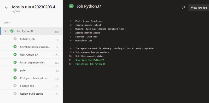Screen dimensions: 209x103
Task: Open the Initialize job step
Action: pyautogui.click(x=31, y=39)
